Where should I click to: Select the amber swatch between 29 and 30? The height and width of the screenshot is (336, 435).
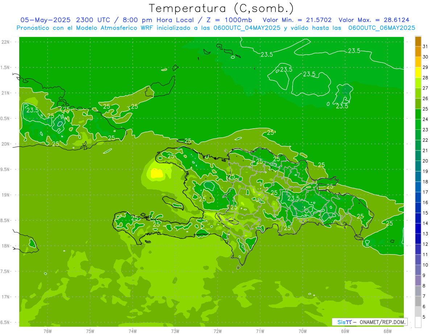[418, 62]
